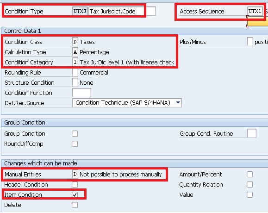Image resolution: width=268 pixels, height=213 pixels.
Task: Check the Delete checkbox
Action: tap(75, 205)
